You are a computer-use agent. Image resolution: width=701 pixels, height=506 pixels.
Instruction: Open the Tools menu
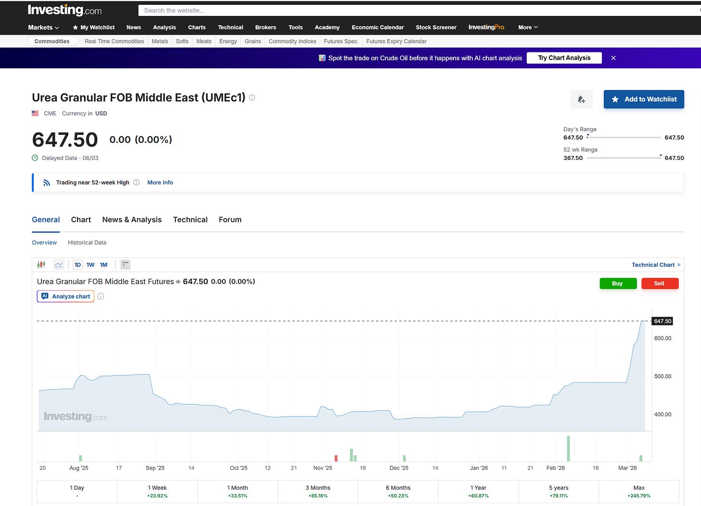[x=296, y=27]
